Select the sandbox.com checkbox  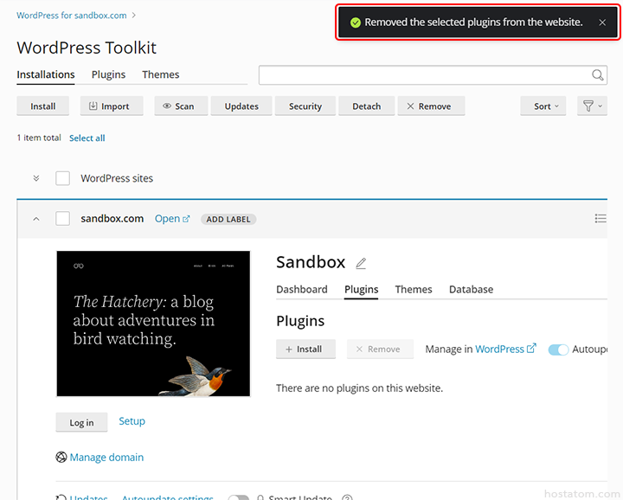[63, 219]
